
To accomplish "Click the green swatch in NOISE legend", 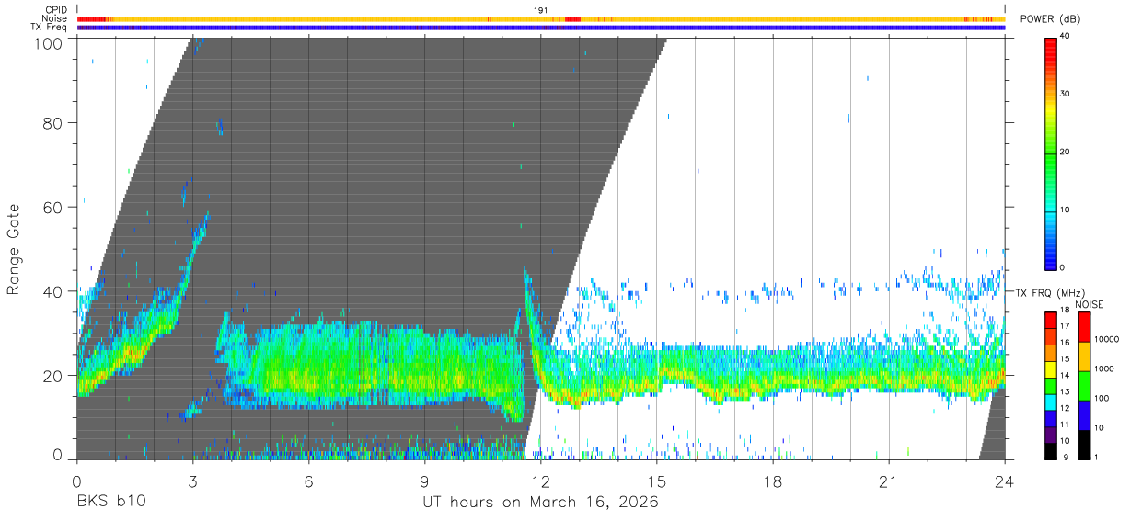I will coord(1084,386).
